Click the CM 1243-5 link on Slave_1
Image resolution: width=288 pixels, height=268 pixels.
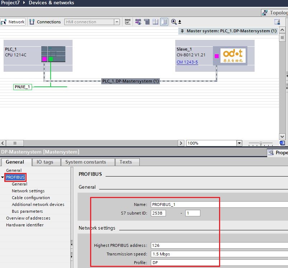(x=187, y=62)
